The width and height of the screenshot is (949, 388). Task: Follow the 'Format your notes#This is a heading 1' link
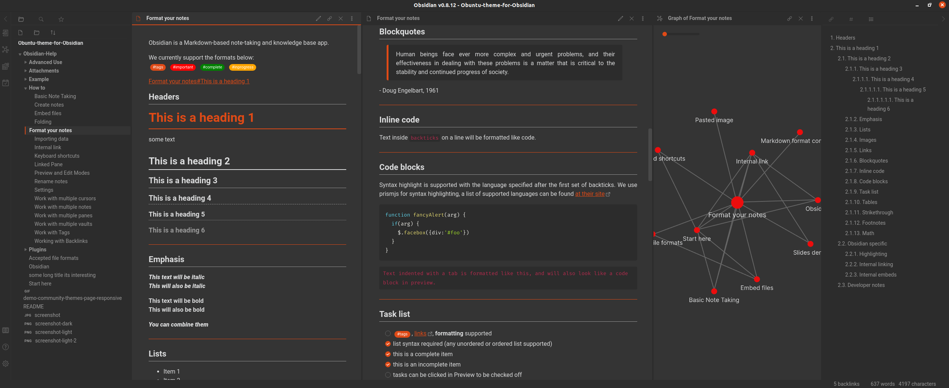tap(199, 81)
